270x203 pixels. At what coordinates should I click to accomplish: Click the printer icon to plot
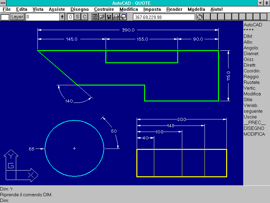(116, 17)
